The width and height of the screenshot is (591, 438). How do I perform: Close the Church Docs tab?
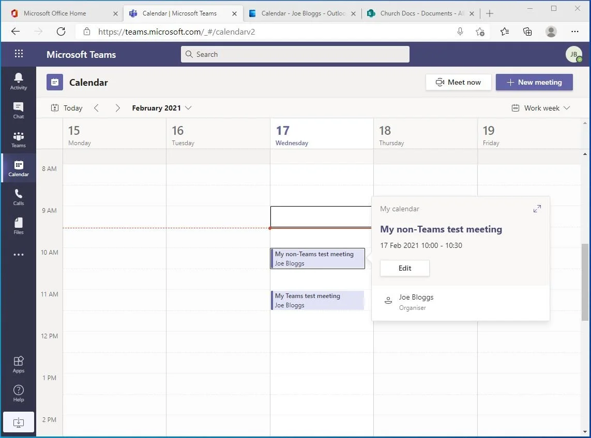tap(472, 13)
